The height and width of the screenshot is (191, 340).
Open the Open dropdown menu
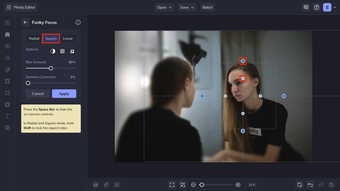[x=164, y=7]
